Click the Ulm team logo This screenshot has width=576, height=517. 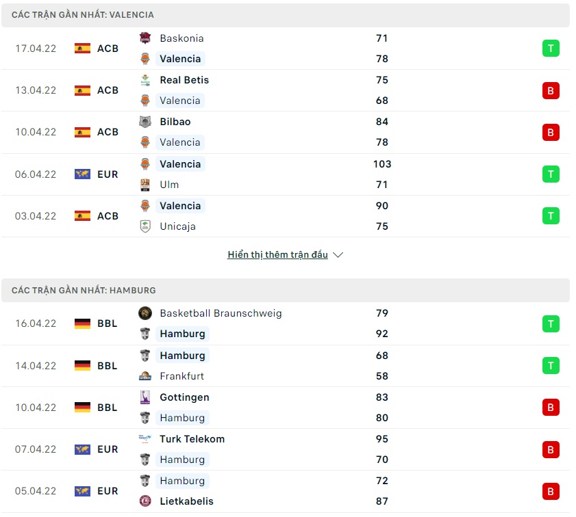tap(145, 185)
